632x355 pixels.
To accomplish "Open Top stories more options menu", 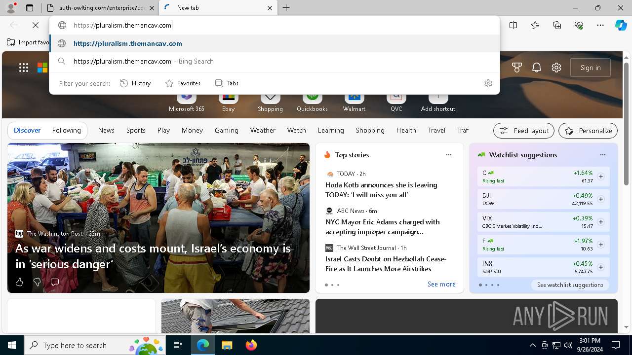I will click(x=449, y=155).
